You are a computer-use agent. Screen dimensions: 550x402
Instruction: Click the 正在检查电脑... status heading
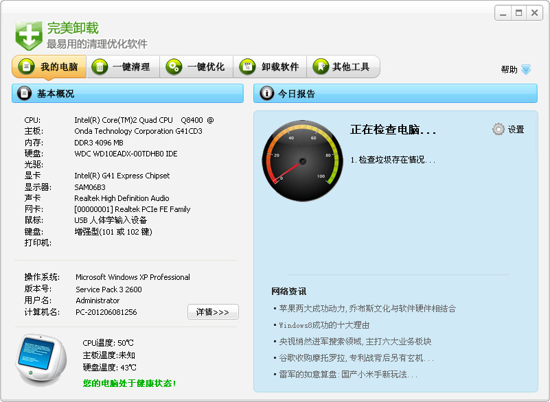coord(393,130)
